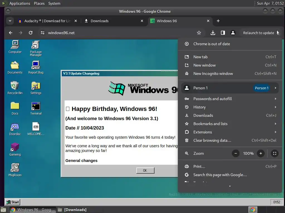Open the Settings desktop icon
The image size is (285, 213).
click(36, 88)
